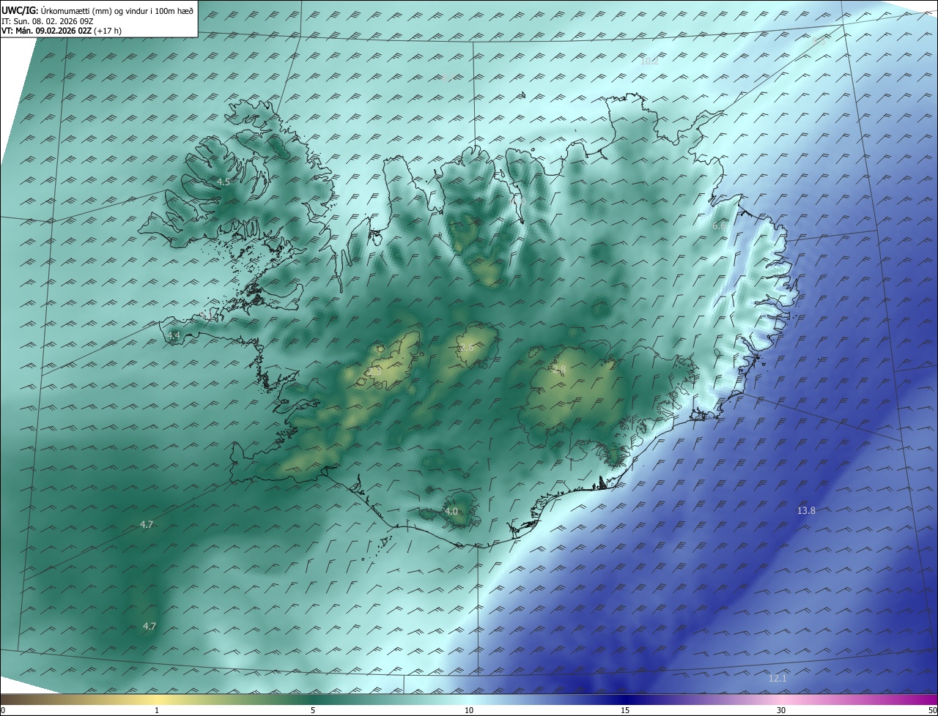Click the 15 tick label on the legend bar
This screenshot has height=716, width=938.
(625, 710)
